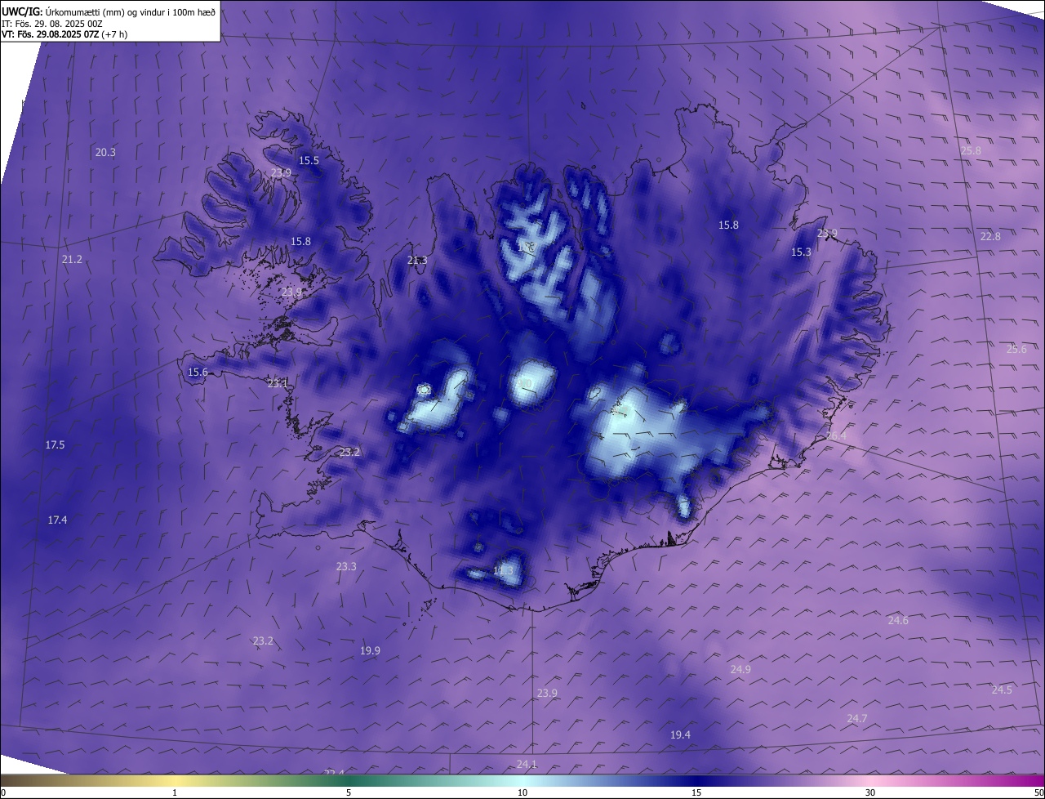Click the '10' label on the color scale
Viewport: 1045px width, 799px height.
522,792
